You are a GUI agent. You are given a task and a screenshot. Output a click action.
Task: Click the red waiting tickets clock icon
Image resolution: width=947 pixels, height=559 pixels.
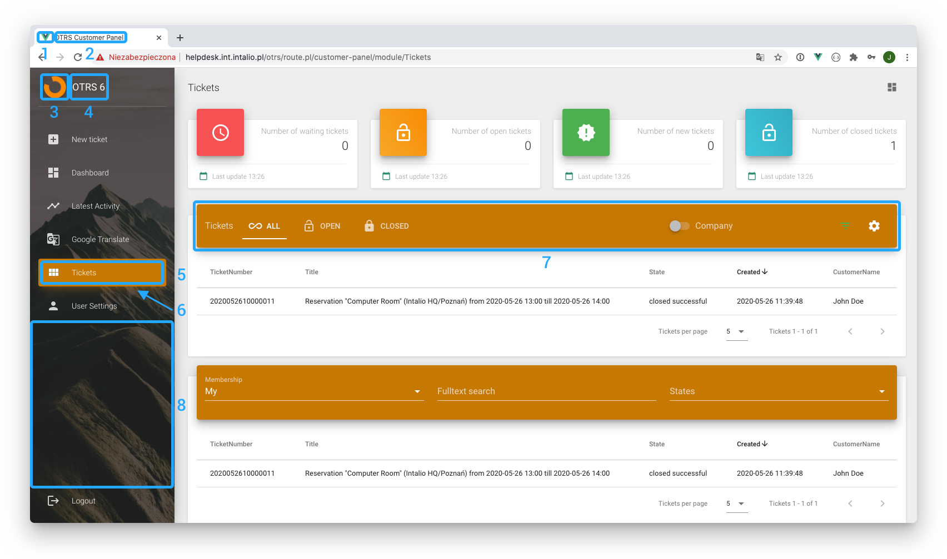point(221,133)
